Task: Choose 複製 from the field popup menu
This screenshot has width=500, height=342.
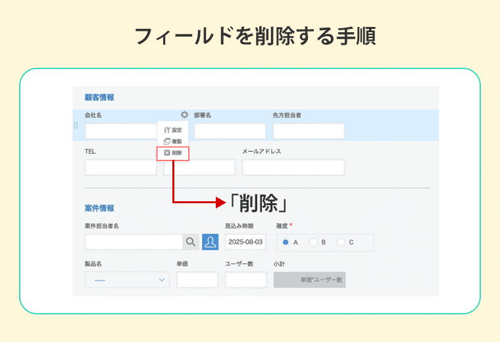Action: [x=173, y=141]
